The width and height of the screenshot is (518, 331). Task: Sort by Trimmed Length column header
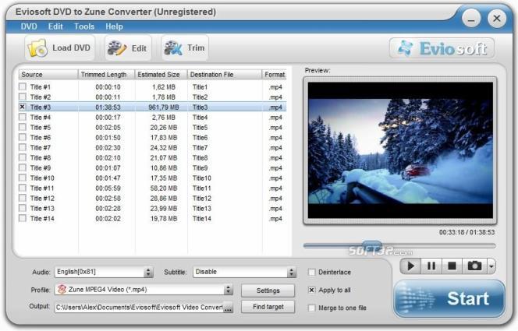[106, 75]
